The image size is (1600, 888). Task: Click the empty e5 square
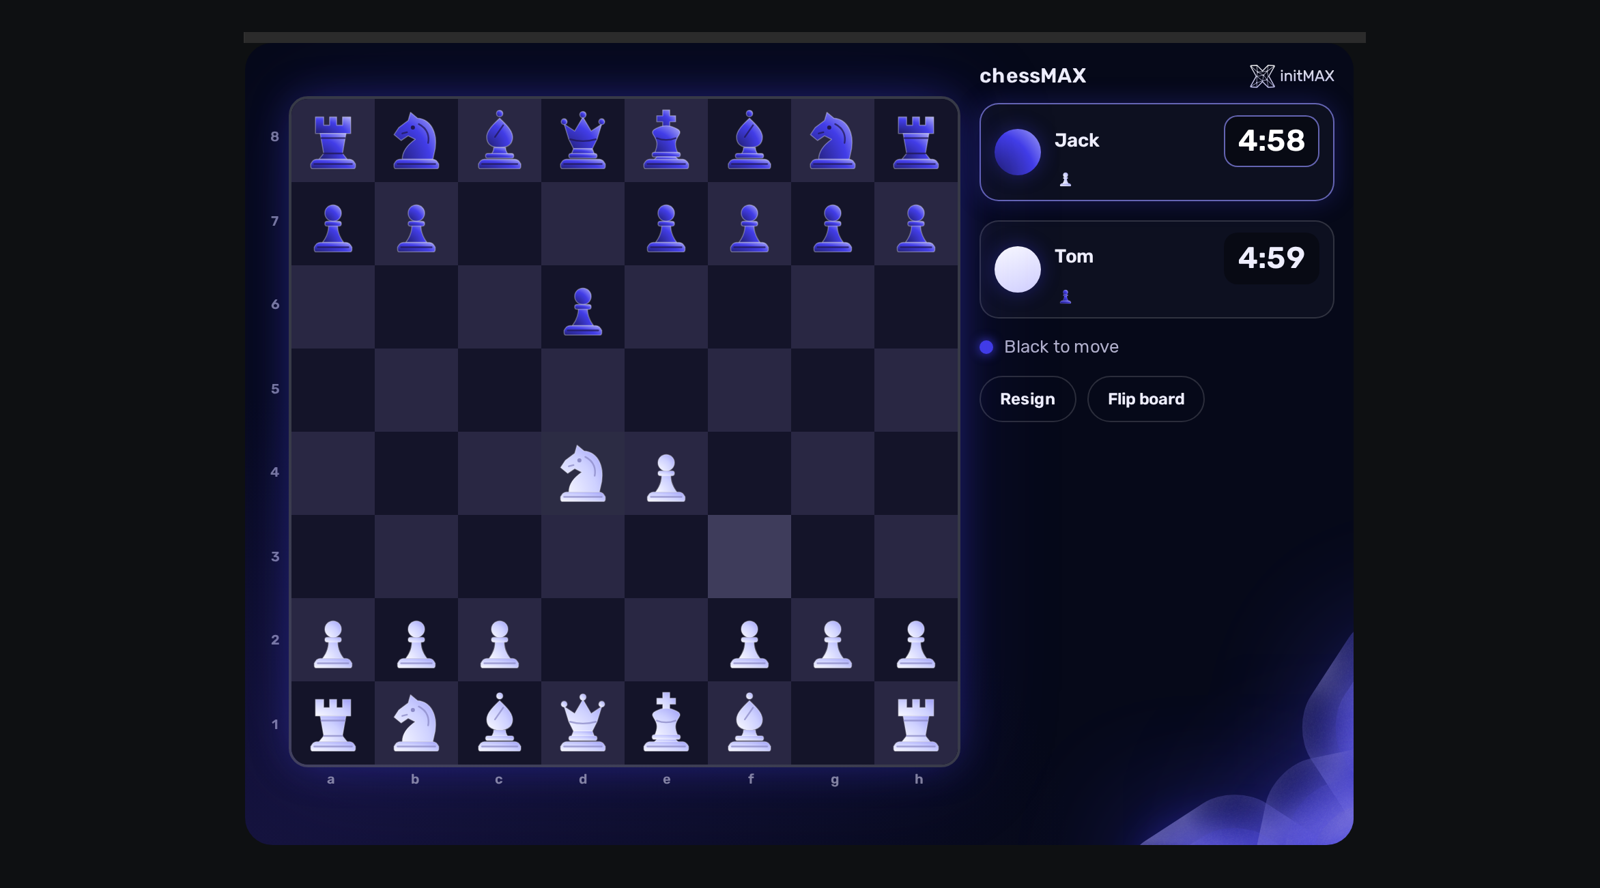coord(666,390)
